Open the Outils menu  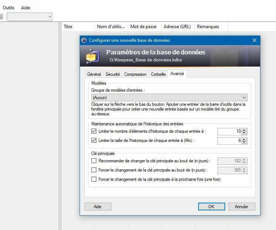9,8
